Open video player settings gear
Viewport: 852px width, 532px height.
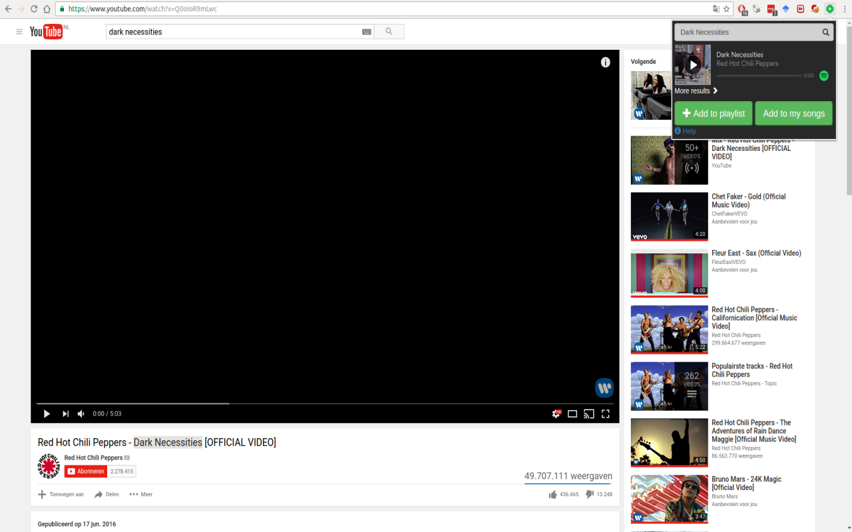point(556,414)
